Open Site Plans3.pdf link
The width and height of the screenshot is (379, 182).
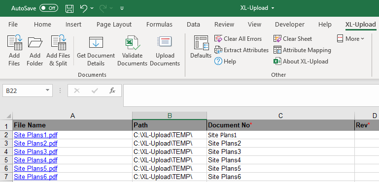(35, 152)
